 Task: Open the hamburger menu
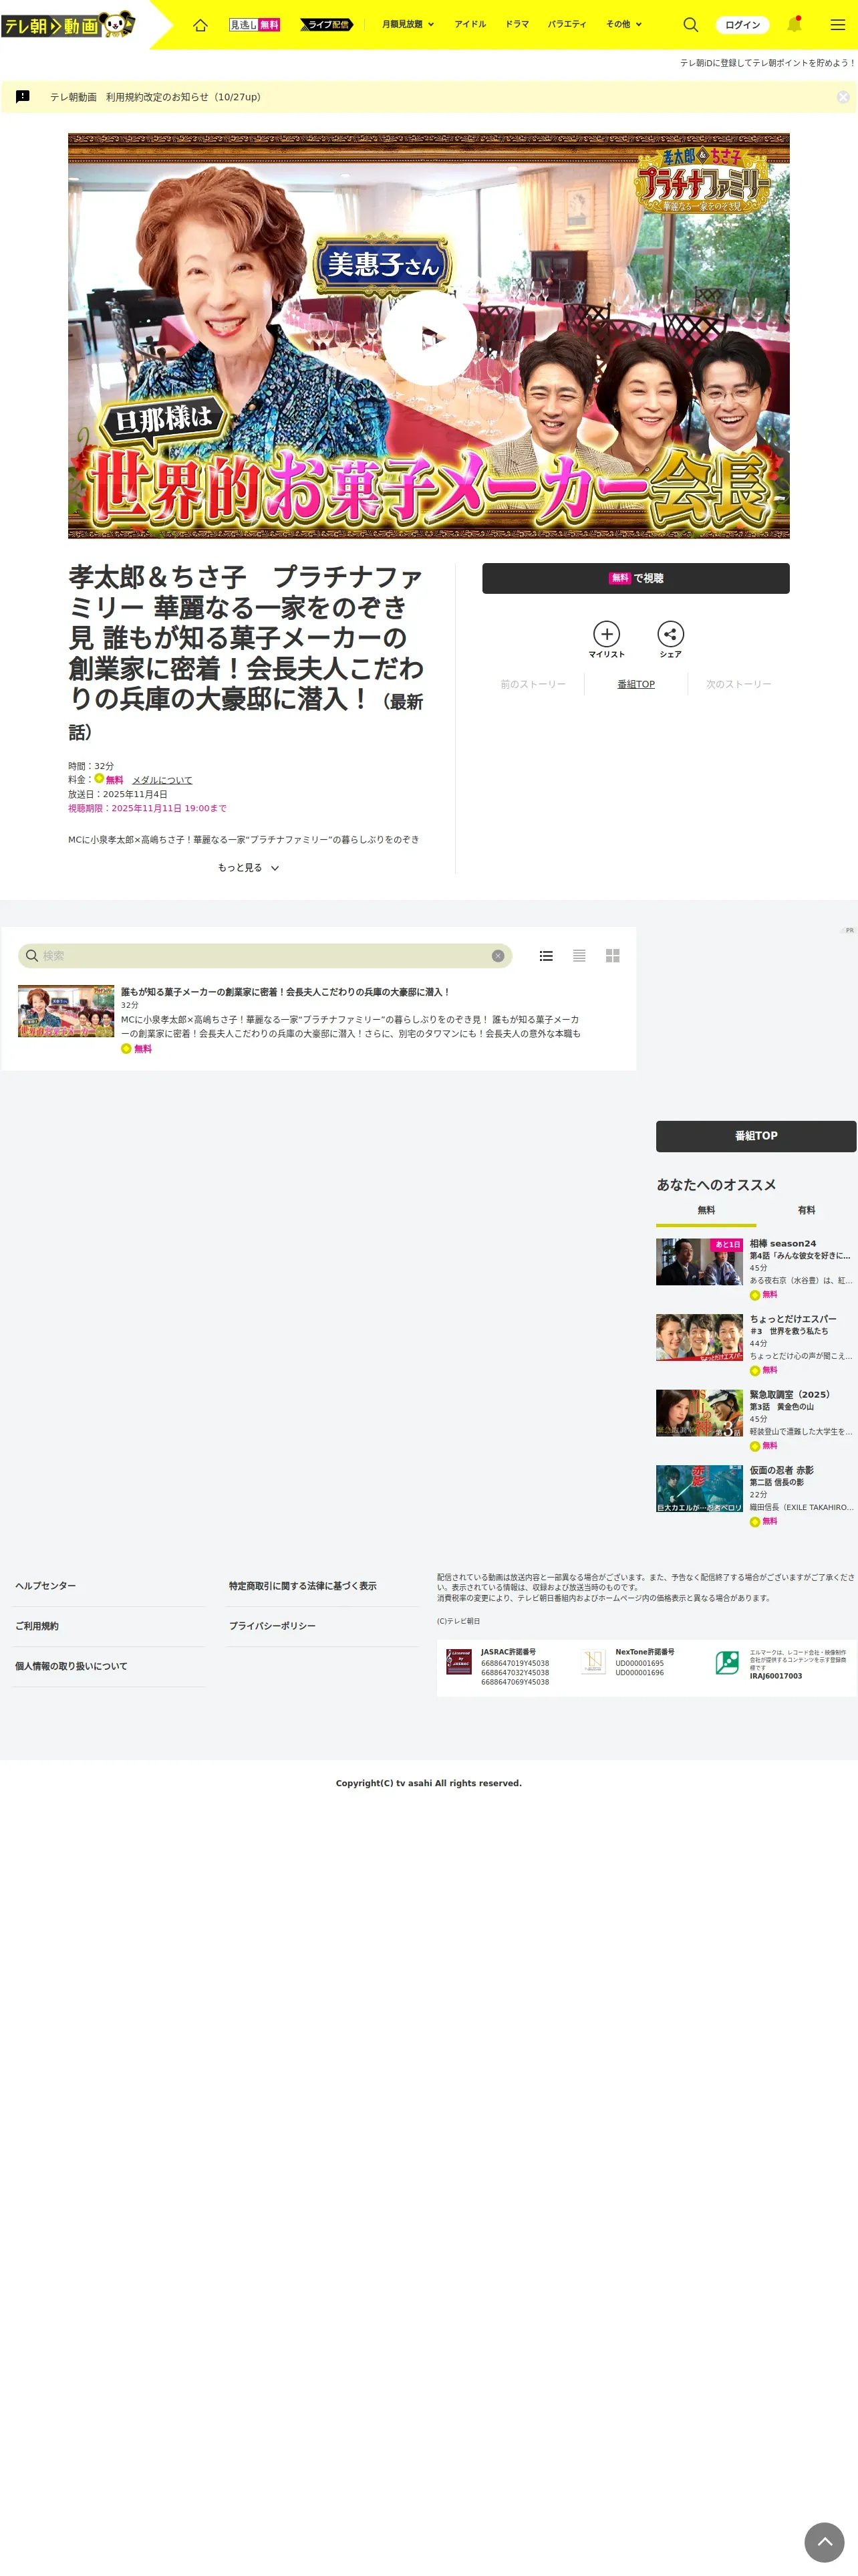click(837, 24)
